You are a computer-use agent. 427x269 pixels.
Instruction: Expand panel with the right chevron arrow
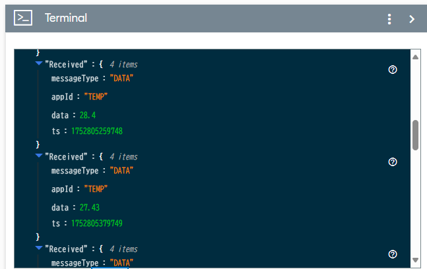coord(412,19)
